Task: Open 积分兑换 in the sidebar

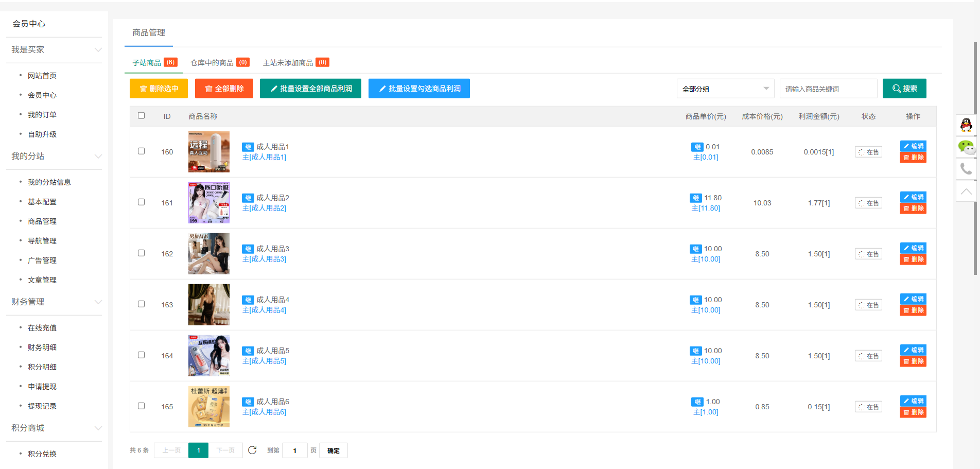Action: (42, 454)
